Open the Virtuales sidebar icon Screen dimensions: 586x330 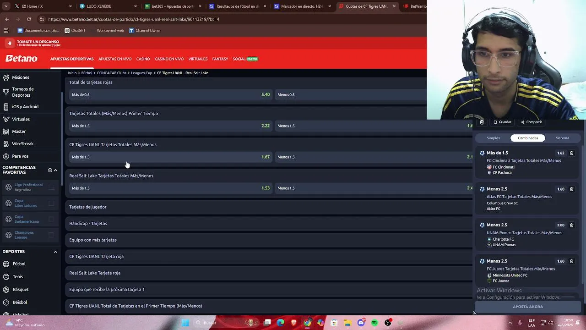(6, 119)
